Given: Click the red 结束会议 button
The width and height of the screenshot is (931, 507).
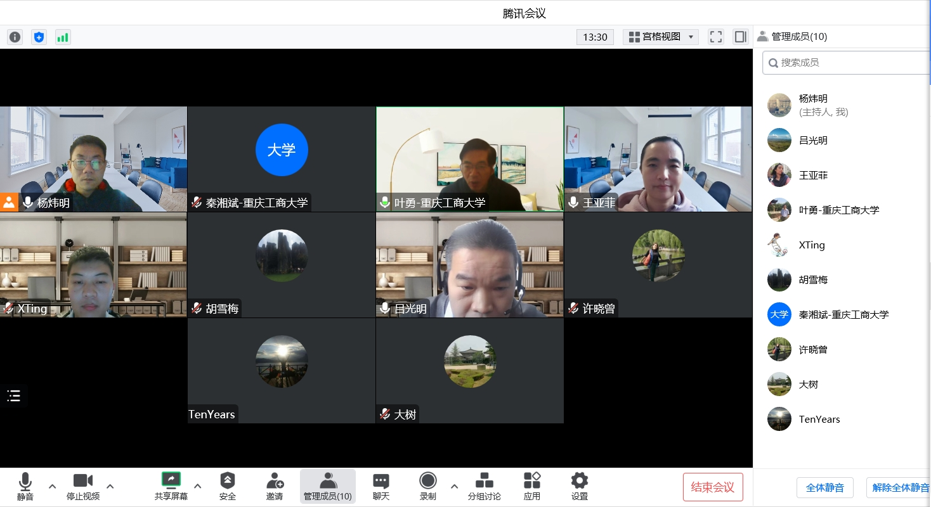Looking at the screenshot, I should (x=713, y=487).
